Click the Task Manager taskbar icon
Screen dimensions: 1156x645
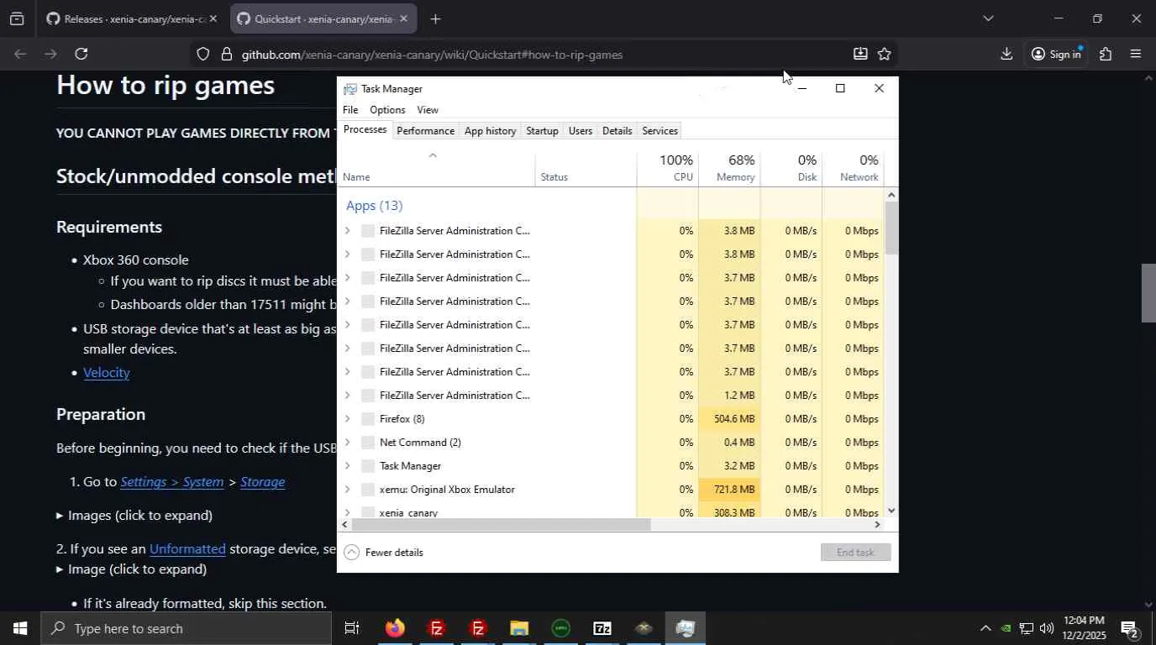coord(685,628)
